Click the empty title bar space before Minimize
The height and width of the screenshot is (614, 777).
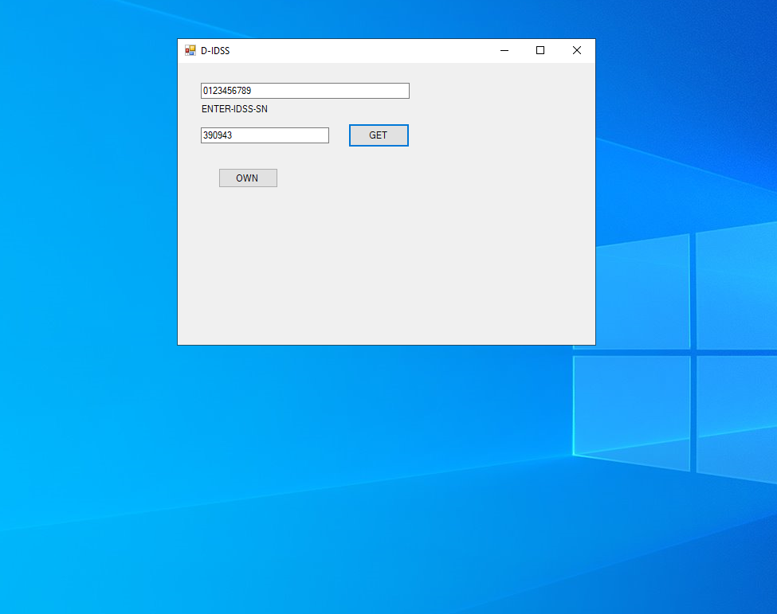pyautogui.click(x=359, y=50)
